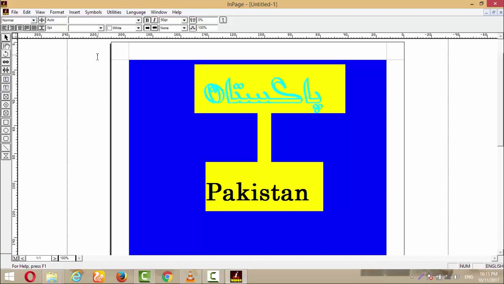Click the Auto line spacing field
Screen dimensions: 504x284
point(56,20)
